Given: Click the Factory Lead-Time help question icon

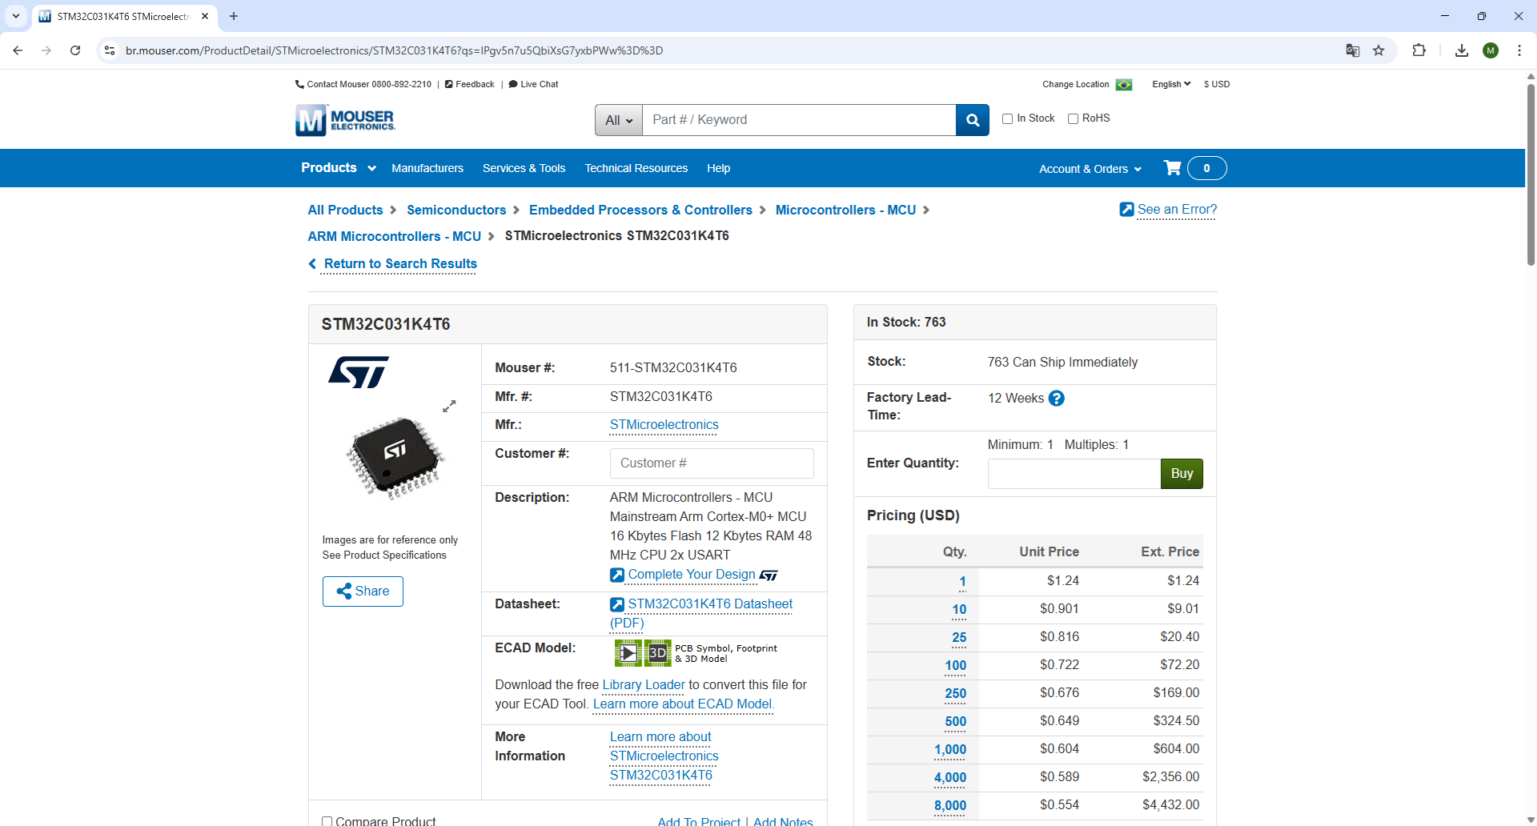Looking at the screenshot, I should [x=1057, y=399].
